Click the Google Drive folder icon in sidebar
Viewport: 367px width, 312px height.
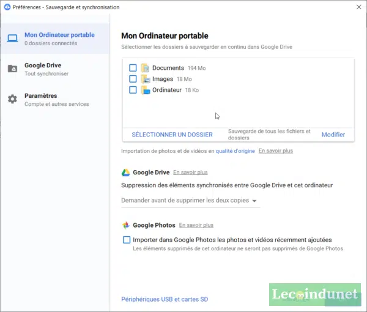pyautogui.click(x=12, y=69)
